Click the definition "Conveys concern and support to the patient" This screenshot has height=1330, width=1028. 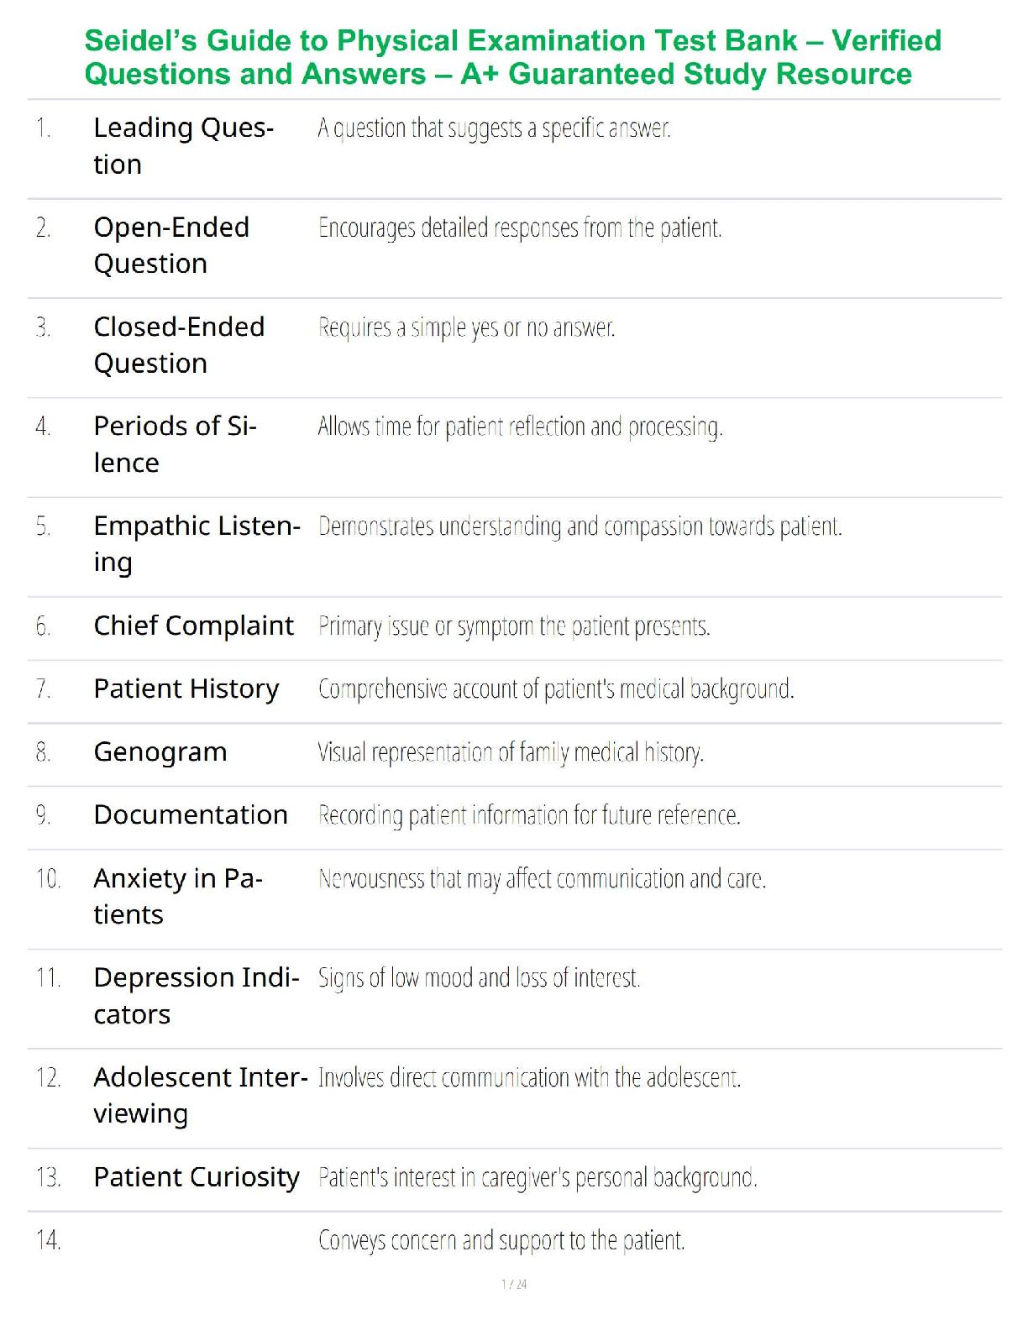(x=501, y=1240)
